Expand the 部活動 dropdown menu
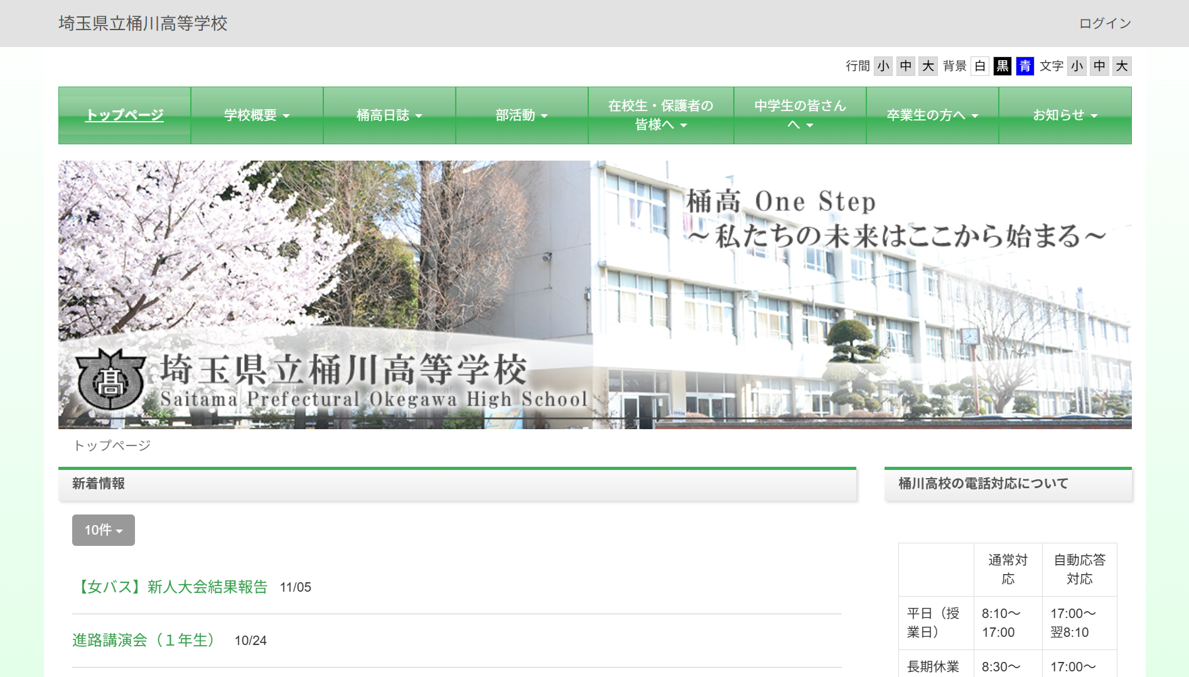The image size is (1189, 677). point(522,115)
